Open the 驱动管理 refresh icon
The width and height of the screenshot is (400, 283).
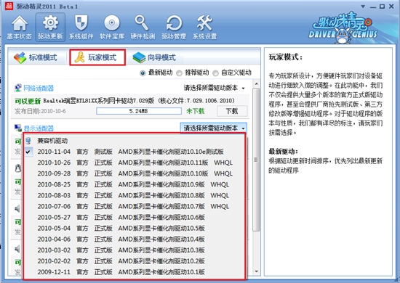(x=174, y=27)
